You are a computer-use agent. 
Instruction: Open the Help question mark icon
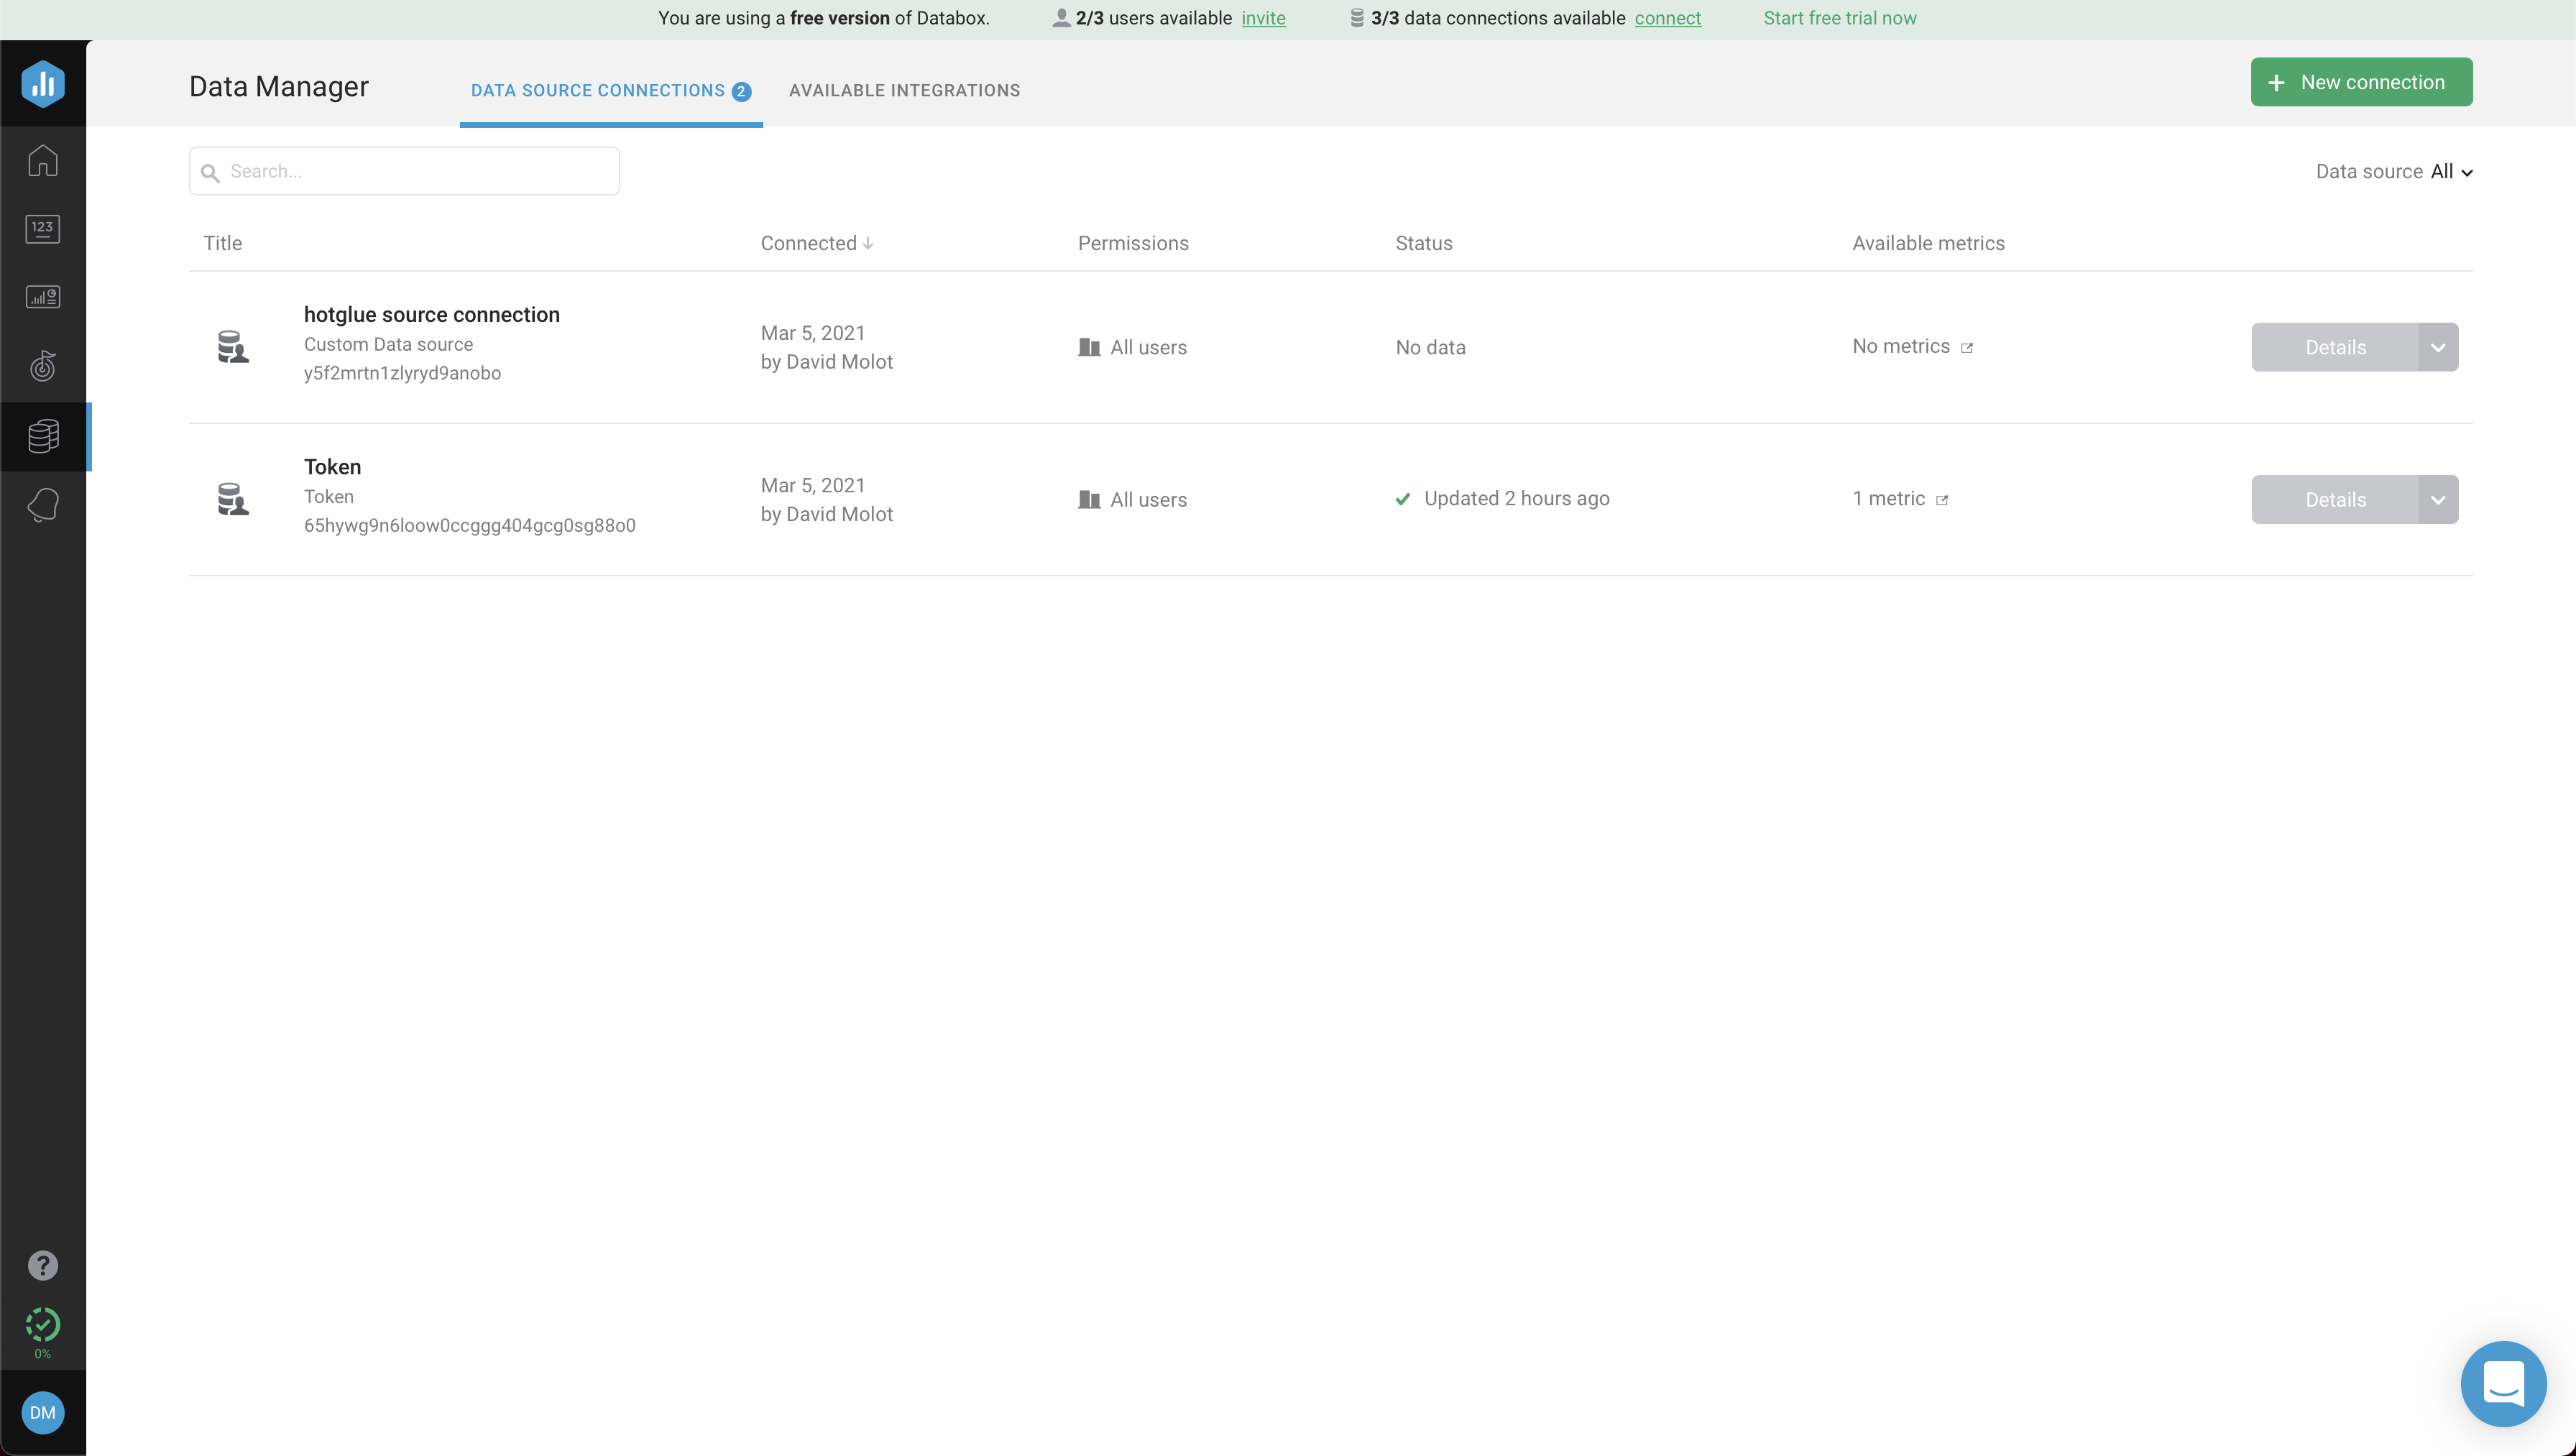[43, 1266]
